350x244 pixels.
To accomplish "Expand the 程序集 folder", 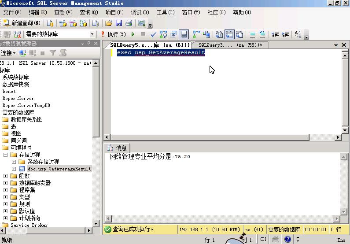I will (6, 190).
